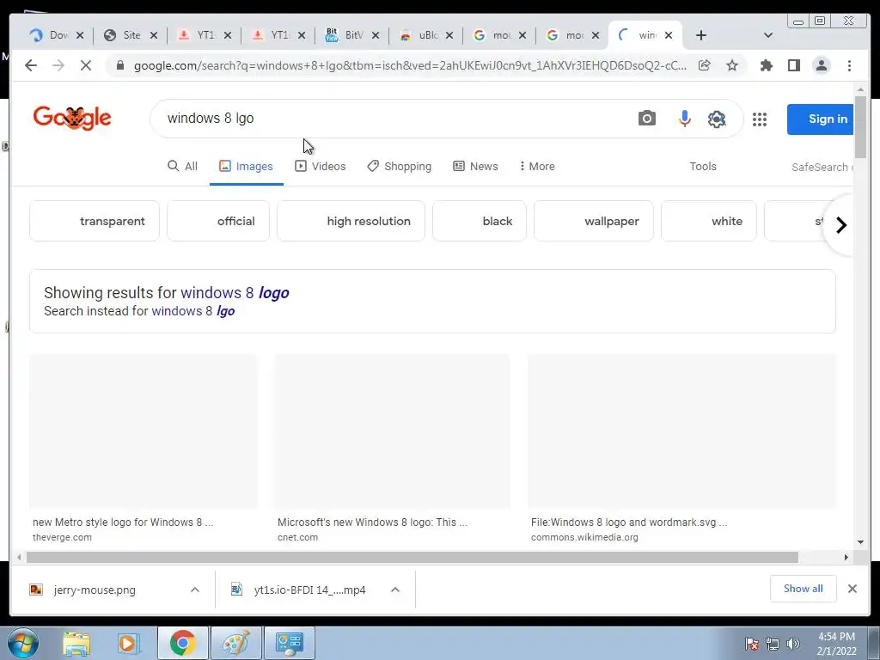Image resolution: width=880 pixels, height=660 pixels.
Task: Expand yt1s.io-BFDI mp4 download options
Action: point(395,590)
